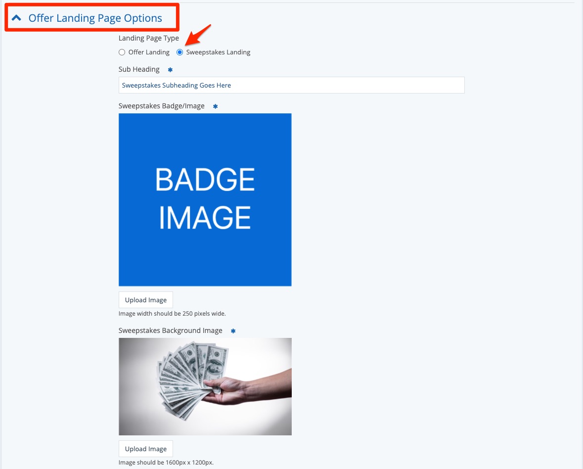Click the required asterisk beside Sub Heading
This screenshot has height=469, width=583.
click(x=170, y=70)
